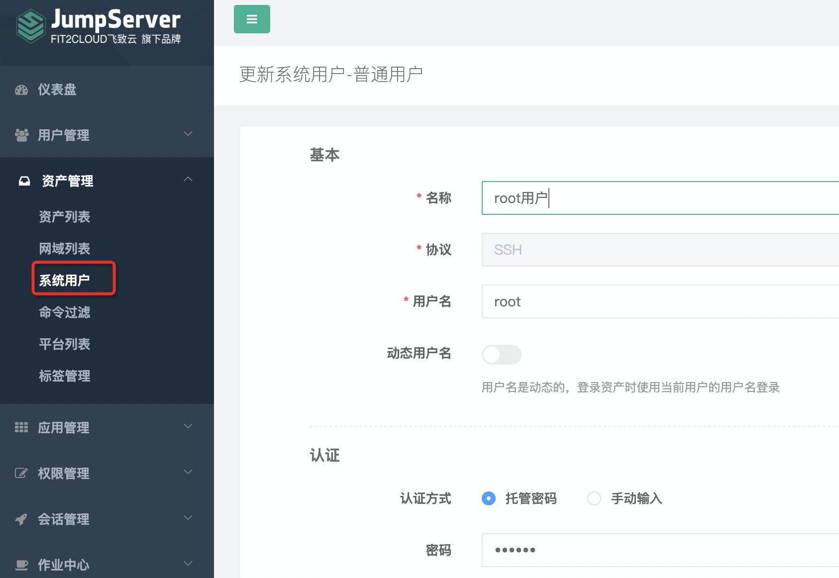Click the coffee cup icon beside 作业中心
The image size is (839, 578).
[21, 565]
